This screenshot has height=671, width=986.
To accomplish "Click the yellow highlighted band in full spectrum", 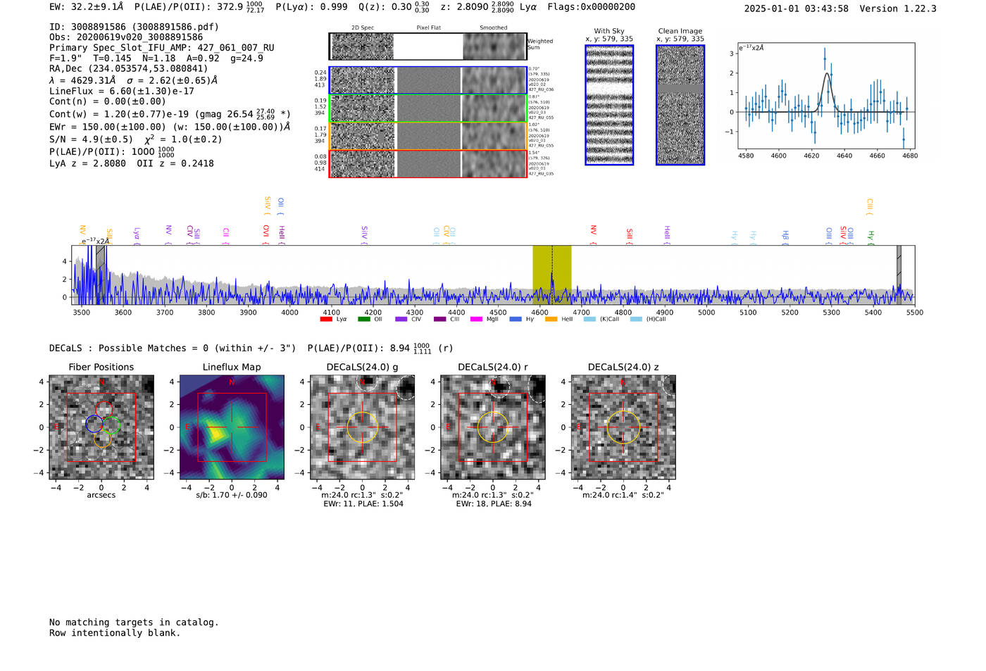I will 551,275.
